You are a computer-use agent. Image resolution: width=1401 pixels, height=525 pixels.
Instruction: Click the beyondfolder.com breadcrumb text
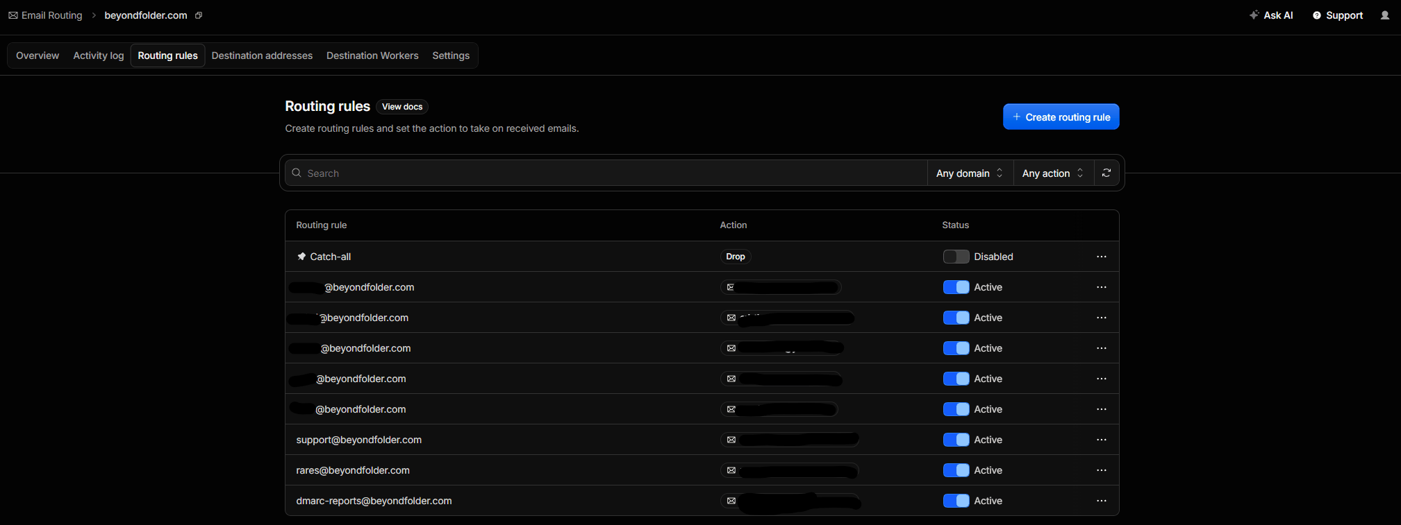point(146,15)
